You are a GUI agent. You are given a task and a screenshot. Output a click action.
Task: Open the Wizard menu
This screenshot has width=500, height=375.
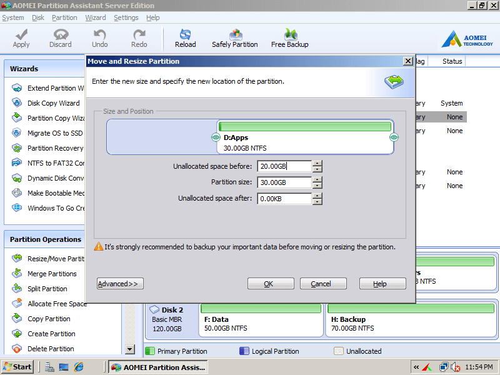coord(96,17)
